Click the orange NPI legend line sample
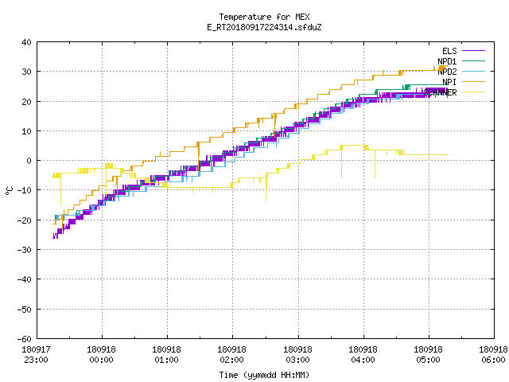Viewport: 509px width, 382px height. point(474,82)
